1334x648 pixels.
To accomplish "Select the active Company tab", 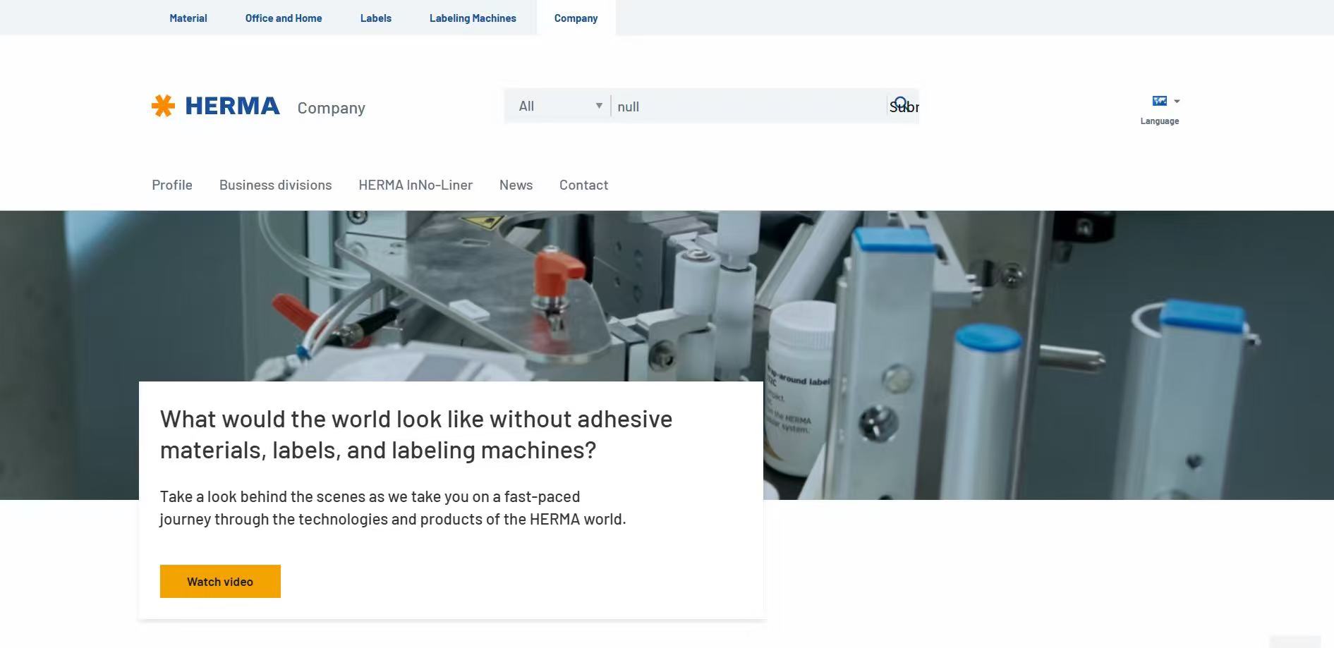I will point(576,18).
